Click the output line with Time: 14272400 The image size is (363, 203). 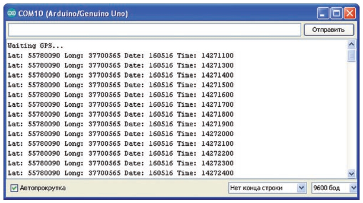coord(120,173)
